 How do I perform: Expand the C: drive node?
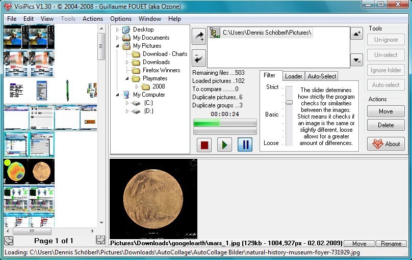pyautogui.click(x=127, y=103)
